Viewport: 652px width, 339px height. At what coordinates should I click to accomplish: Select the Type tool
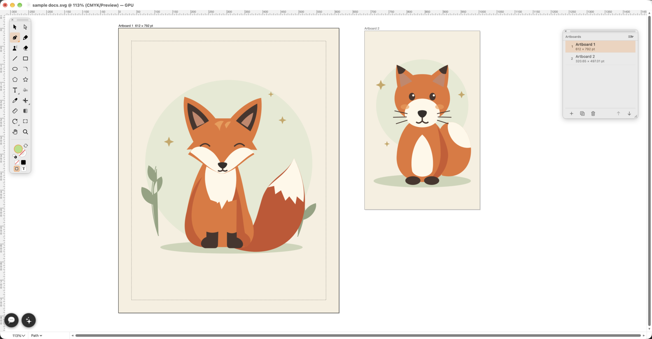click(15, 90)
